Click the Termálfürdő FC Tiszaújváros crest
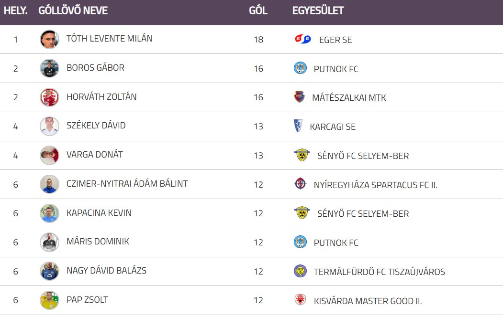 tap(300, 271)
